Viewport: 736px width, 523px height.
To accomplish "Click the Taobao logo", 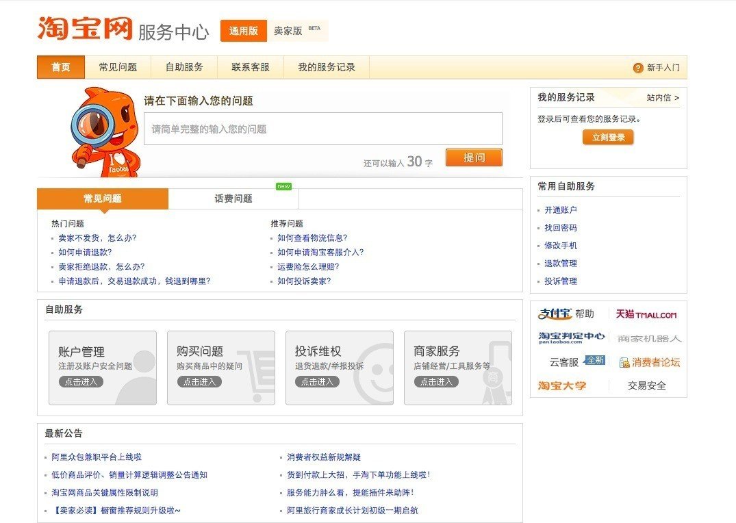I will click(85, 28).
